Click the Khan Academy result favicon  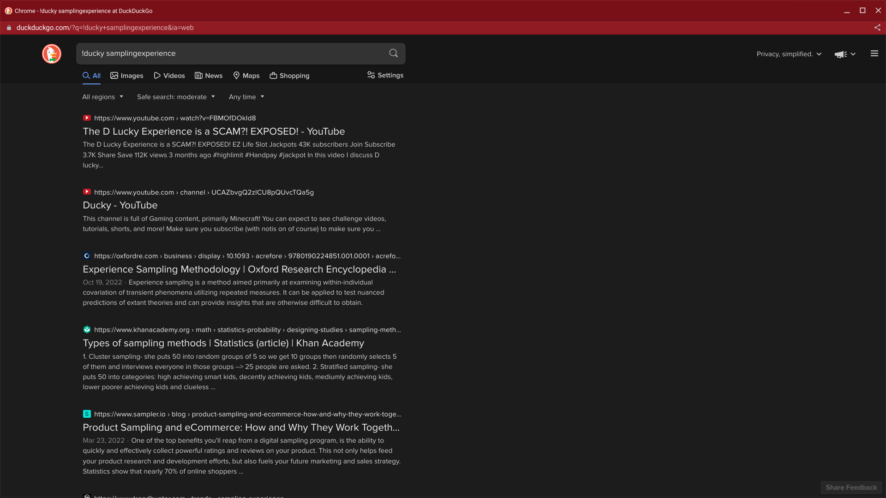pos(87,330)
